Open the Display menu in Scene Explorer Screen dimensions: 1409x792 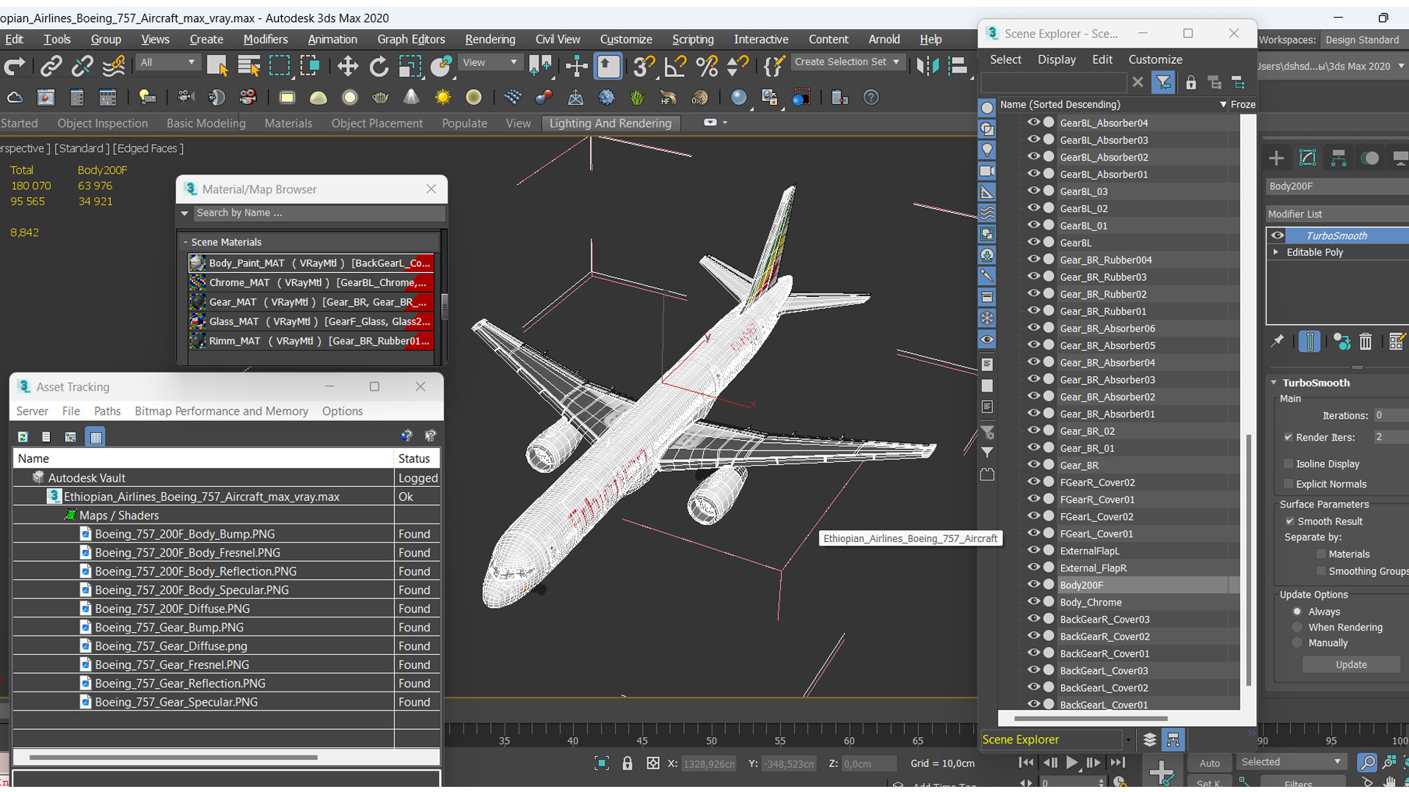coord(1056,59)
